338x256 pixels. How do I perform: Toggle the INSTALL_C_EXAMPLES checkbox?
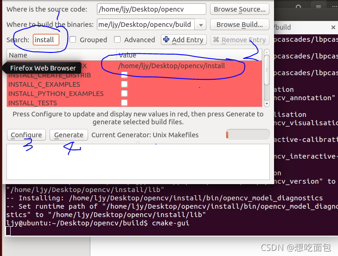coord(124,84)
